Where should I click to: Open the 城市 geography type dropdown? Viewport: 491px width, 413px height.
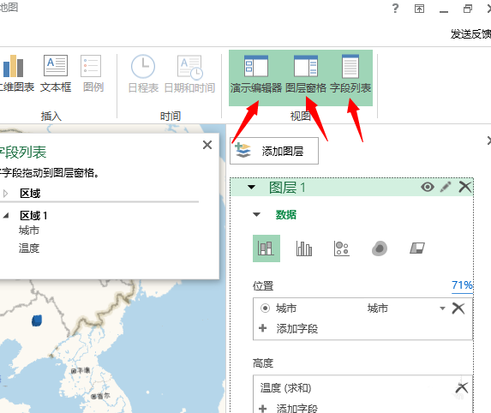[x=442, y=308]
